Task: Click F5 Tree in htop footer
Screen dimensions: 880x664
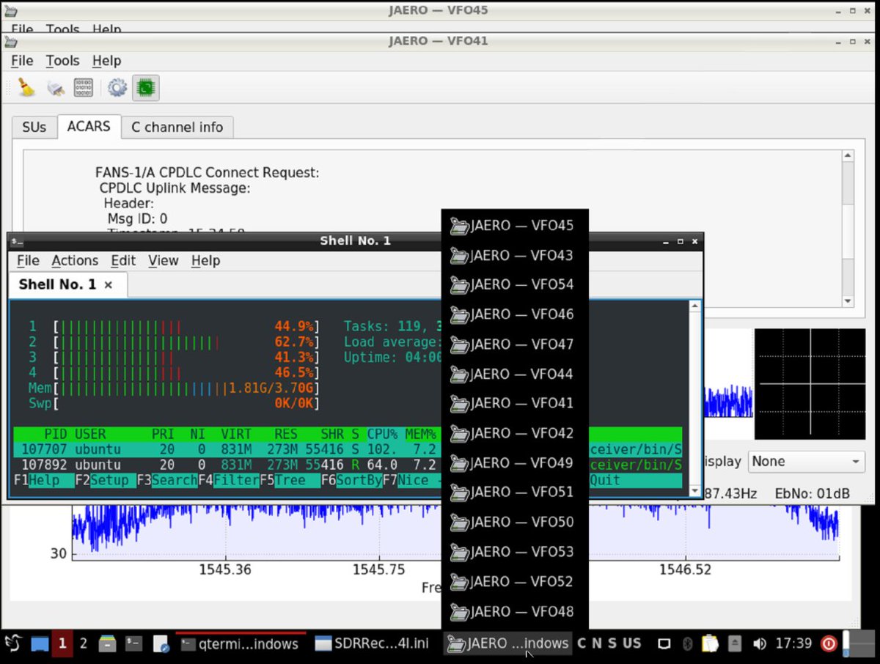Action: click(290, 481)
